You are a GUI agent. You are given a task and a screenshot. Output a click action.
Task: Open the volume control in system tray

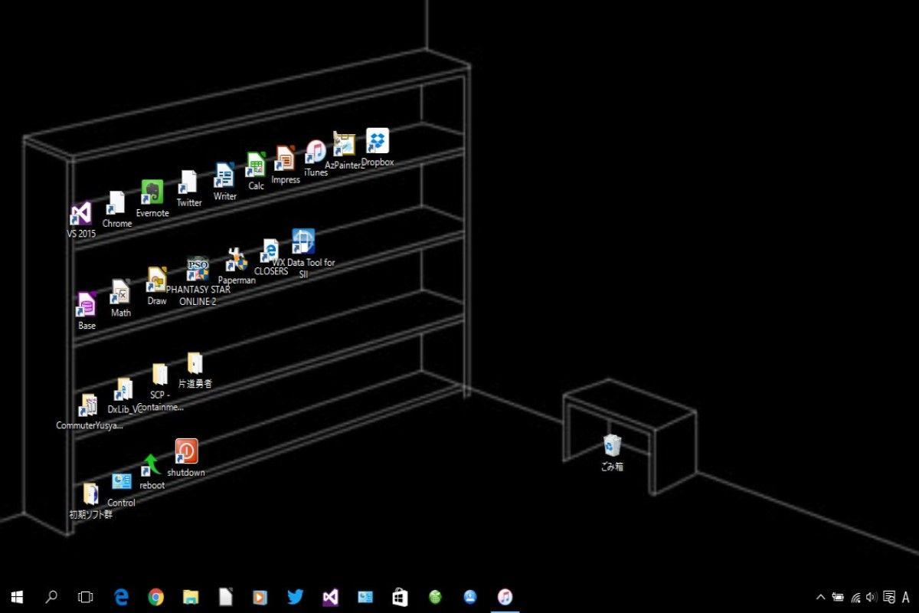point(872,597)
